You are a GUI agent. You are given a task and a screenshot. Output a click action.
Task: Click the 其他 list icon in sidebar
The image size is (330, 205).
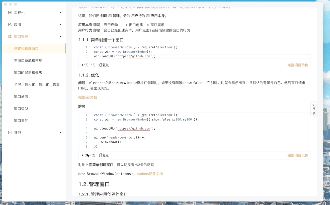(x=10, y=132)
